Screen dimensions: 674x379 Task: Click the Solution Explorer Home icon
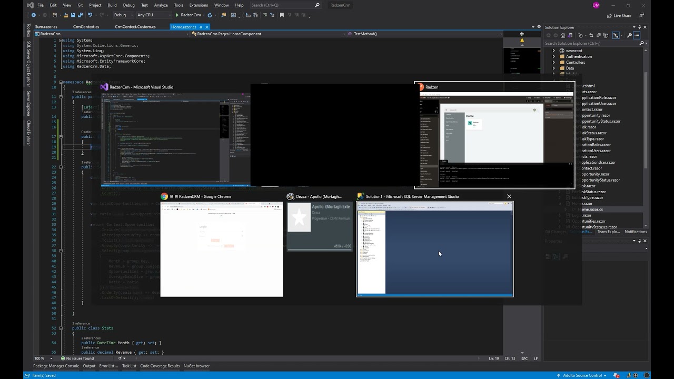[563, 35]
